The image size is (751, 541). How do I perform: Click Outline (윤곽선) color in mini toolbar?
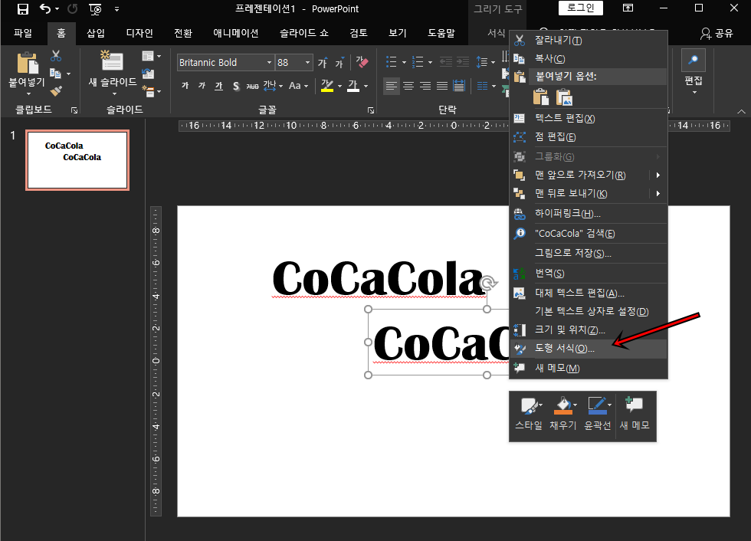pos(597,413)
